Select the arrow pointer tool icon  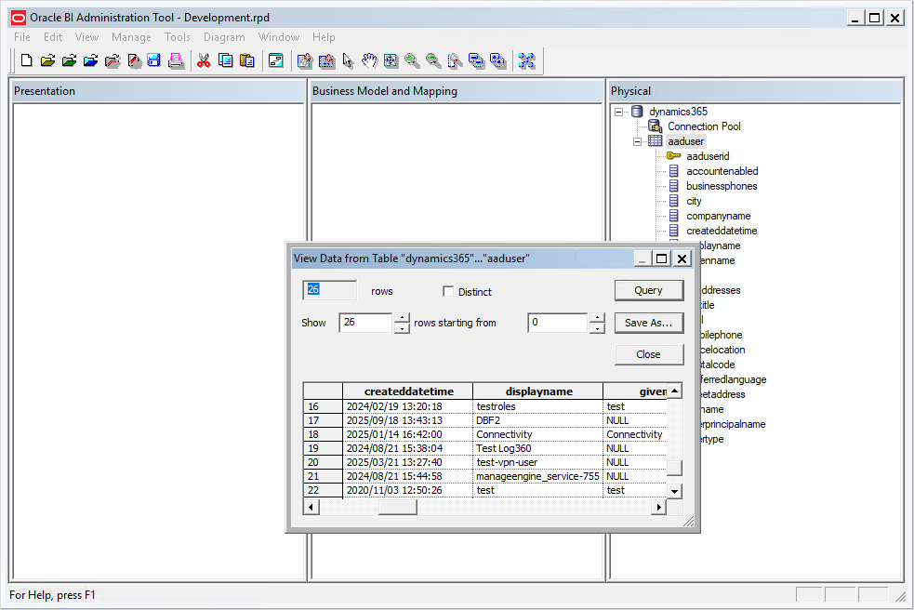tap(348, 61)
